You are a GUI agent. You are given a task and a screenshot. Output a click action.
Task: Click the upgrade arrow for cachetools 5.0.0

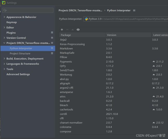pos(154,109)
